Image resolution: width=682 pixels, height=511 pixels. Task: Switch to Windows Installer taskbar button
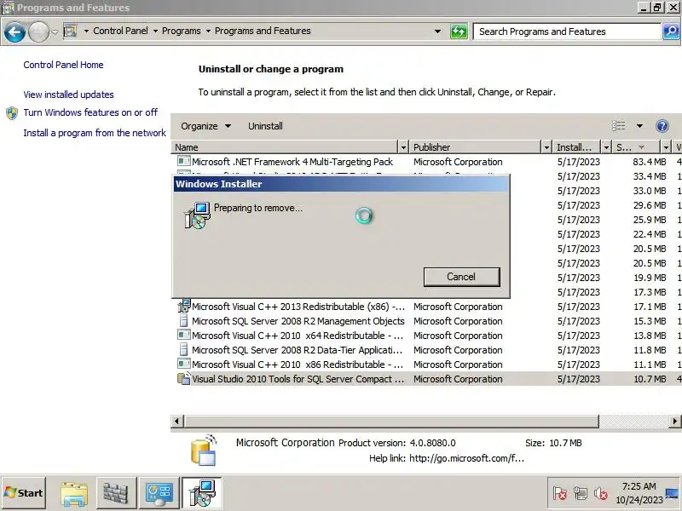(202, 493)
